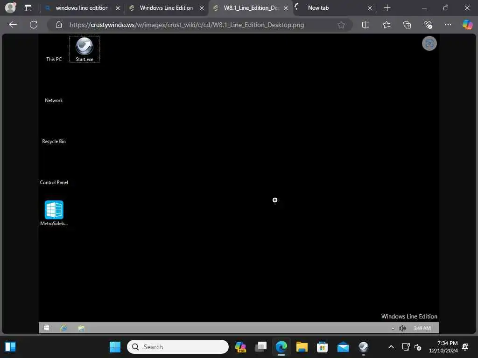478x358 pixels.
Task: Open the Favorites list button
Action: tap(387, 25)
